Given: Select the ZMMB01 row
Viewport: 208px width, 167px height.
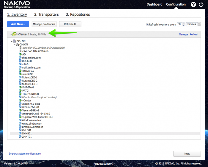Looking at the screenshot, I should click(x=105, y=133).
